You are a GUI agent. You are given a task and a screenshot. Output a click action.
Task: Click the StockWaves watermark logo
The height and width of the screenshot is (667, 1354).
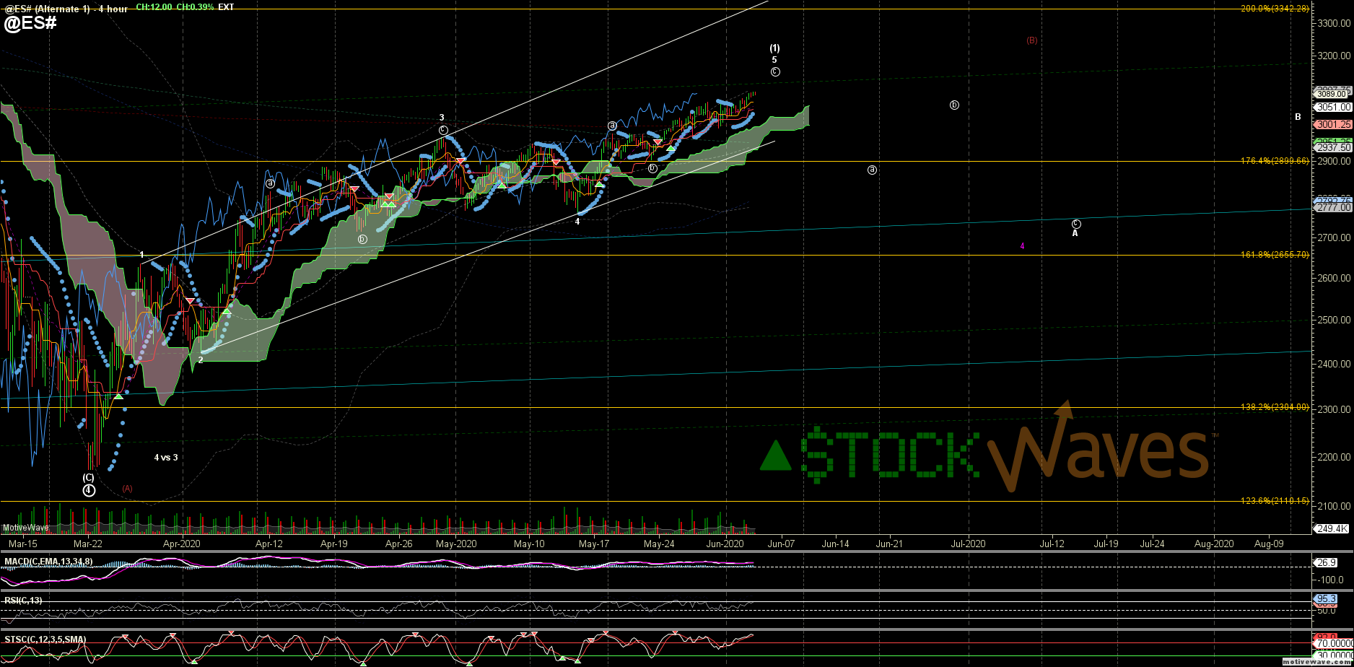click(x=985, y=451)
